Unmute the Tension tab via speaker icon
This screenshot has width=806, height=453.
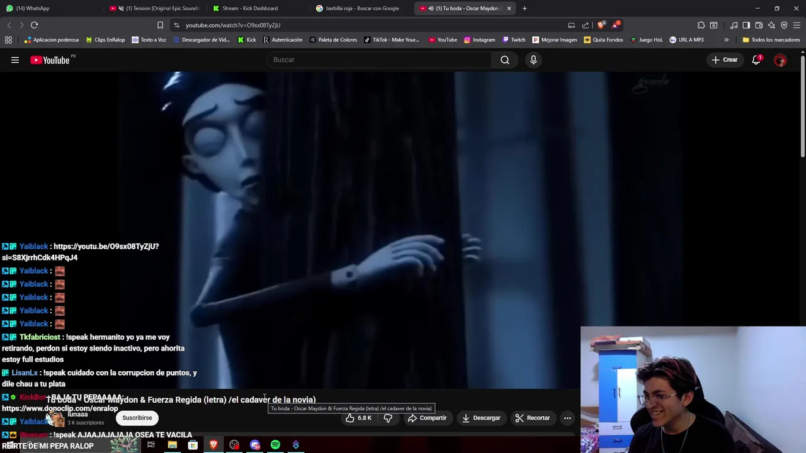point(121,8)
